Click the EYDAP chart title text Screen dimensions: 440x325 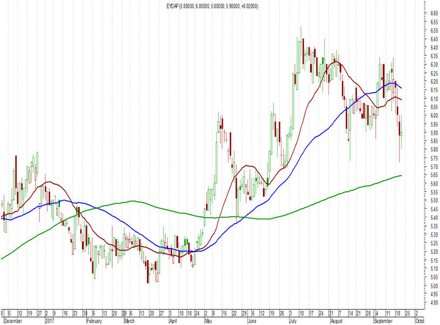(212, 6)
